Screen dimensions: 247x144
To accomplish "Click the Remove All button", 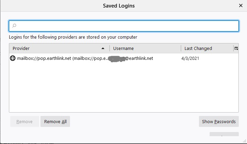I will click(55, 121).
